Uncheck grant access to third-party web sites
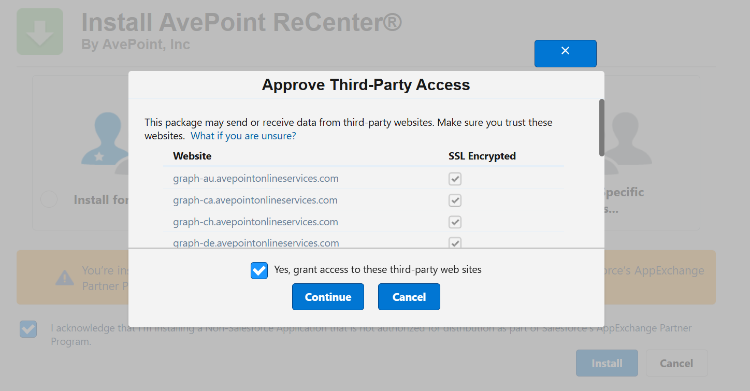The image size is (750, 391). click(259, 270)
